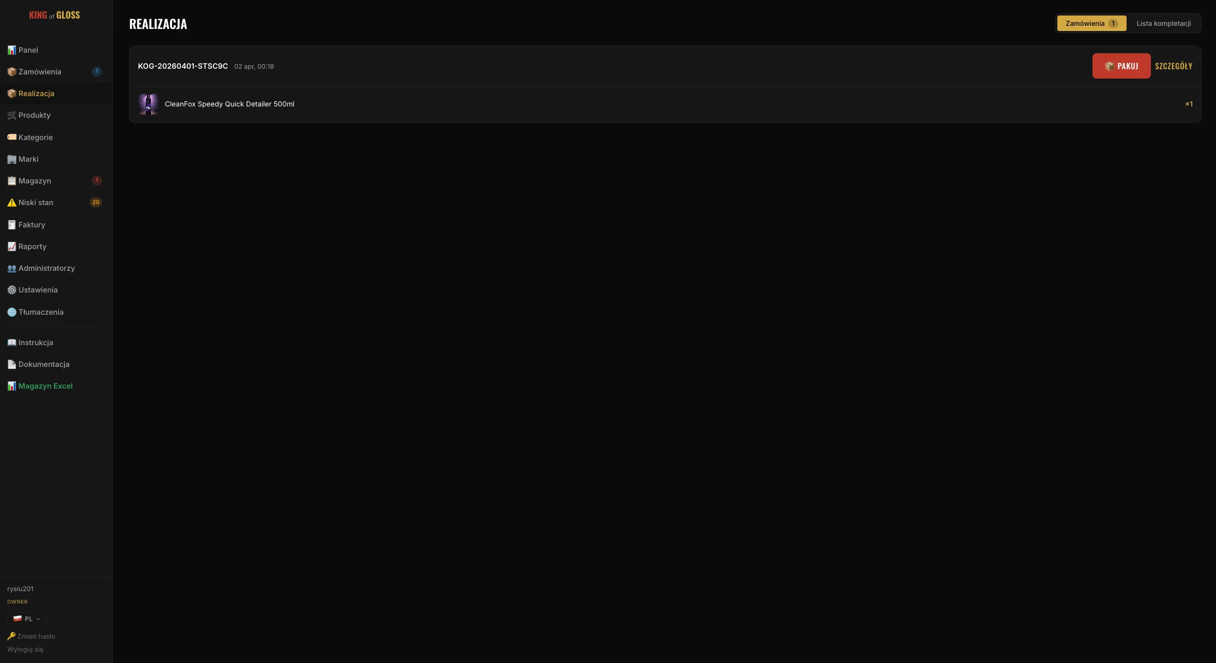Click the red PAKUJ button

pyautogui.click(x=1121, y=66)
